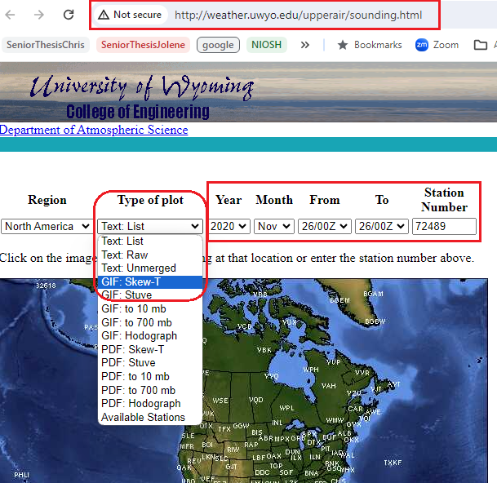Open the google bookmark
This screenshot has height=483, width=497.
tap(218, 45)
